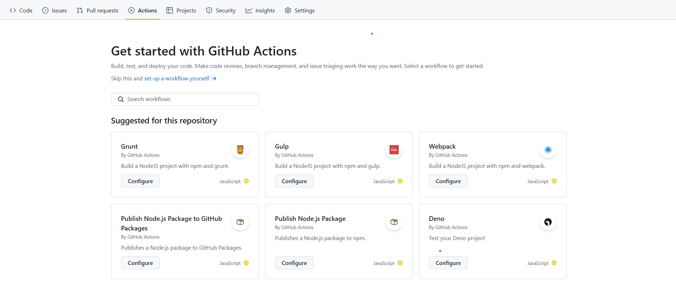Focus the Search workflows input field
Viewport: 676px width, 287px height.
191,99
